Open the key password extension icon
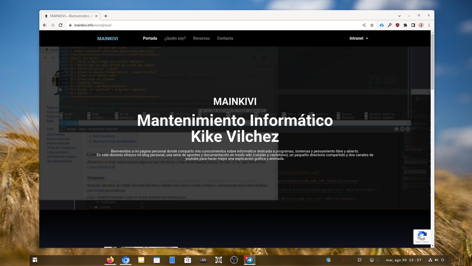This screenshot has height=266, width=472. pyautogui.click(x=389, y=25)
